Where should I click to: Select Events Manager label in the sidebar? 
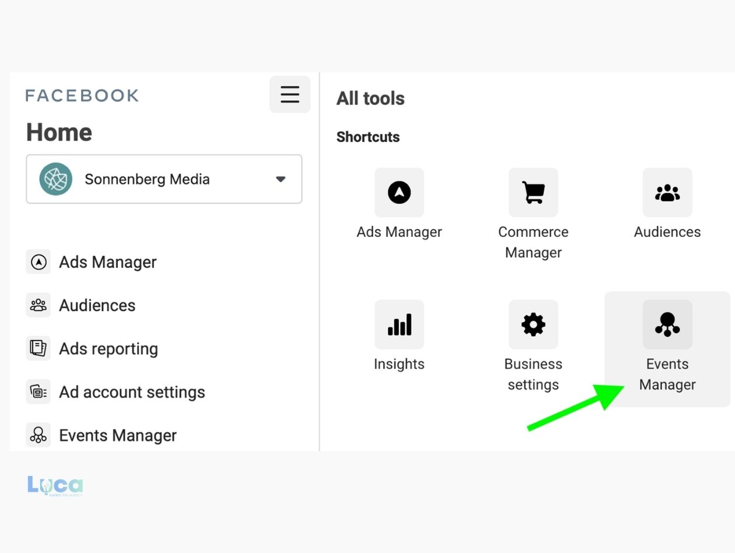[118, 435]
